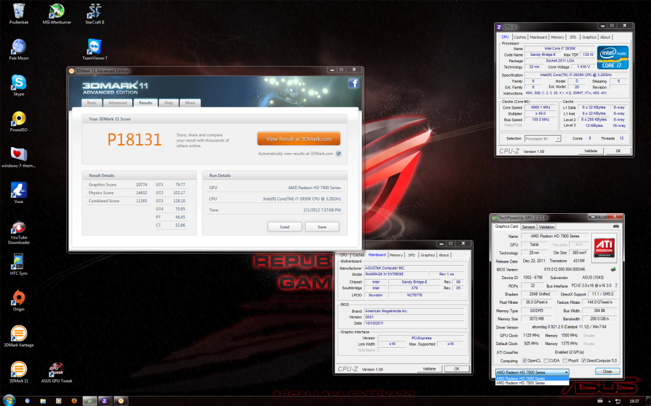Select the Origin desktop icon
Viewport: 651px width, 406px height.
[18, 300]
